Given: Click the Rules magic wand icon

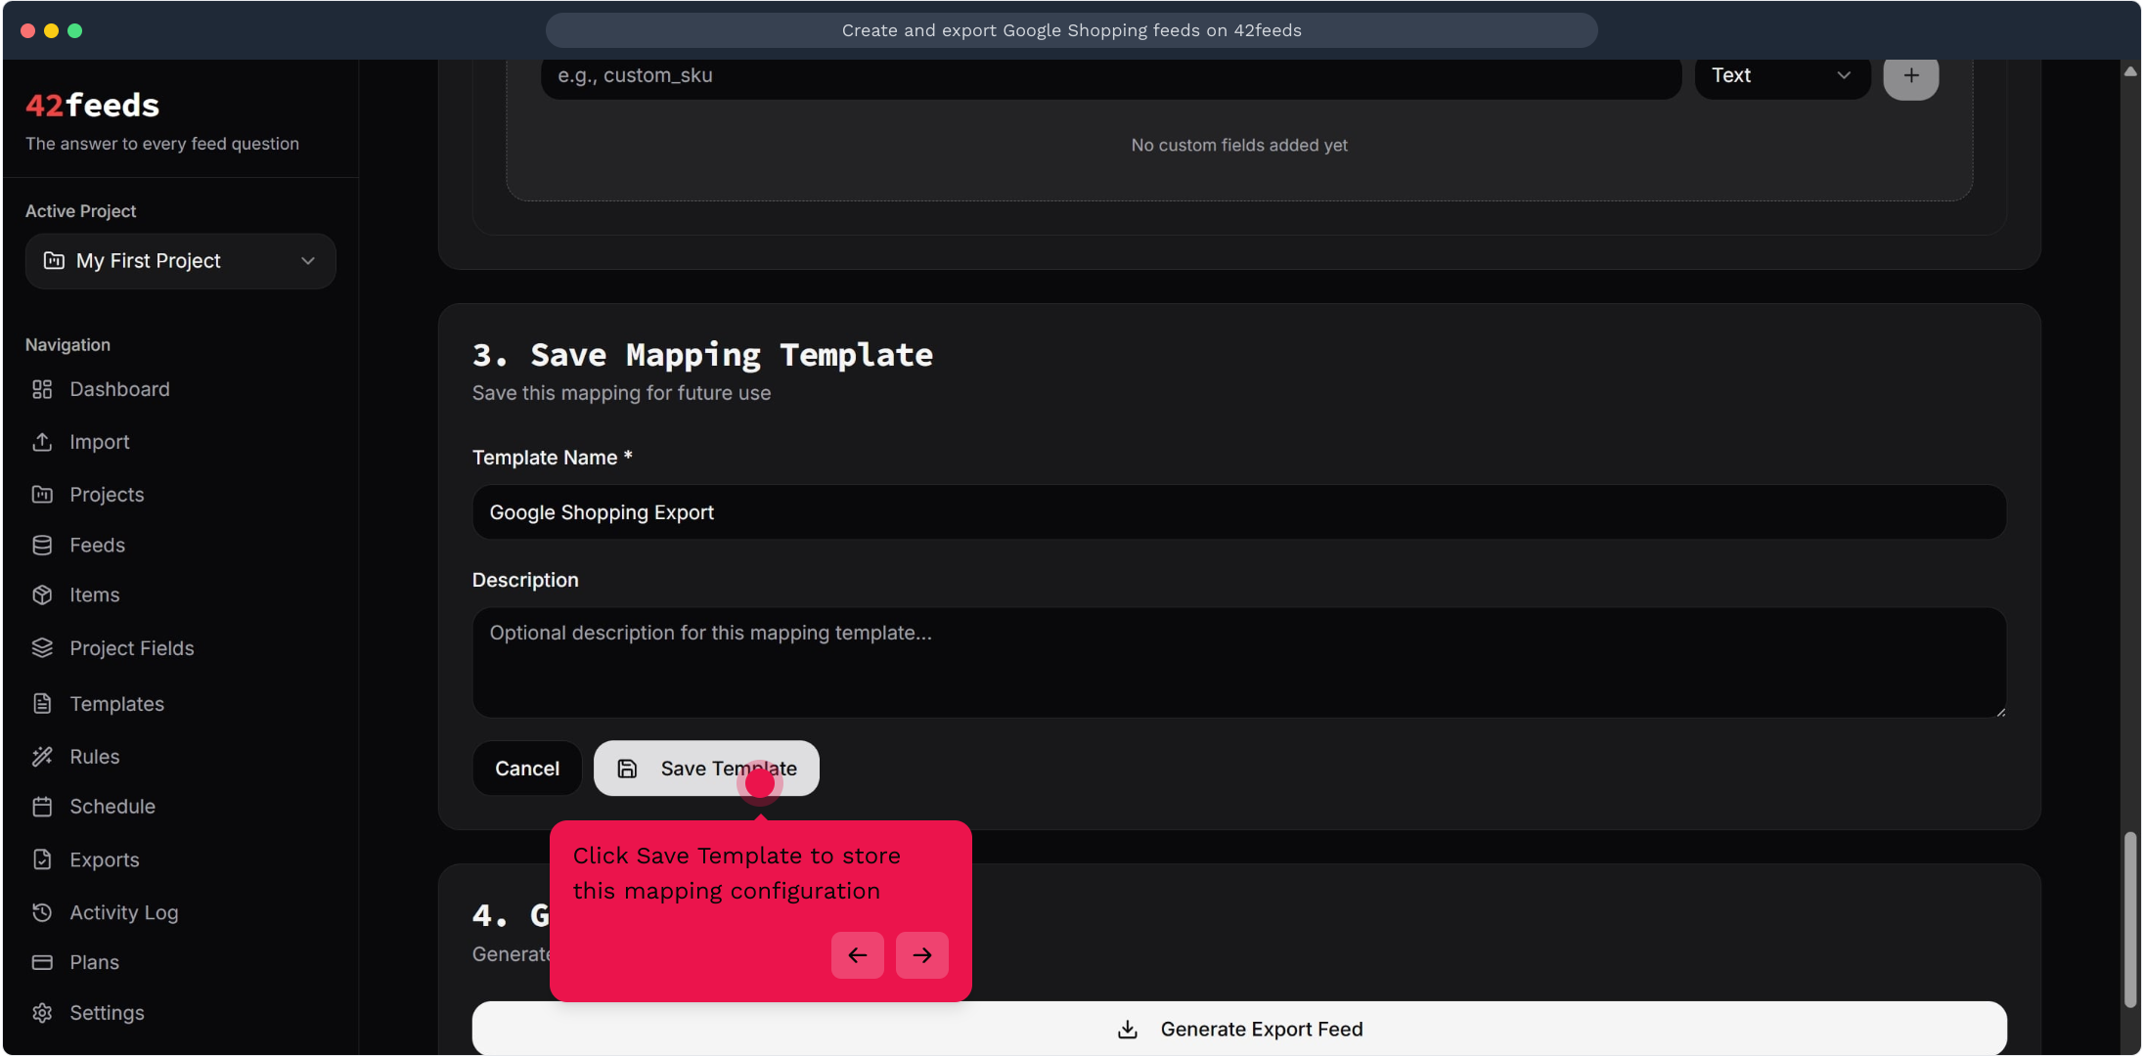Looking at the screenshot, I should [42, 757].
